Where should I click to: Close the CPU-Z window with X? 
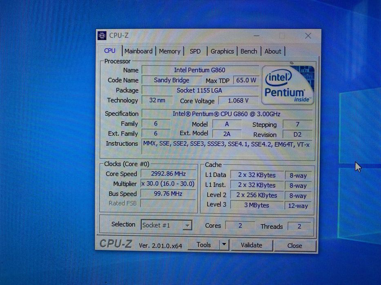(x=308, y=36)
